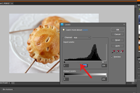Click the input highlights white slider
Screen dimensions: 140x93
(103, 62)
